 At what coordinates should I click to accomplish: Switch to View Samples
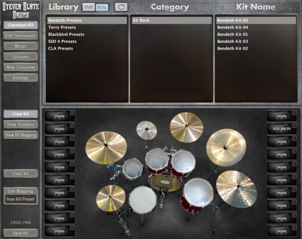click(21, 124)
